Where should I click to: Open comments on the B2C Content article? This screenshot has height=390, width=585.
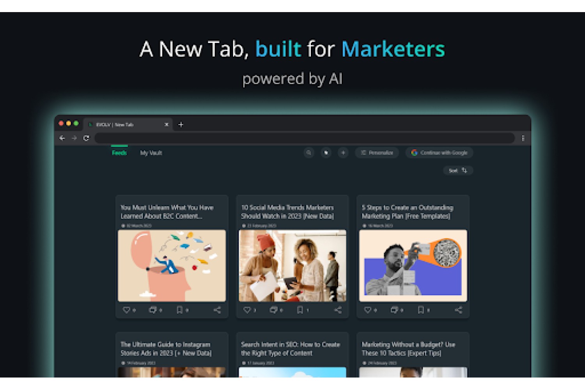tap(153, 310)
